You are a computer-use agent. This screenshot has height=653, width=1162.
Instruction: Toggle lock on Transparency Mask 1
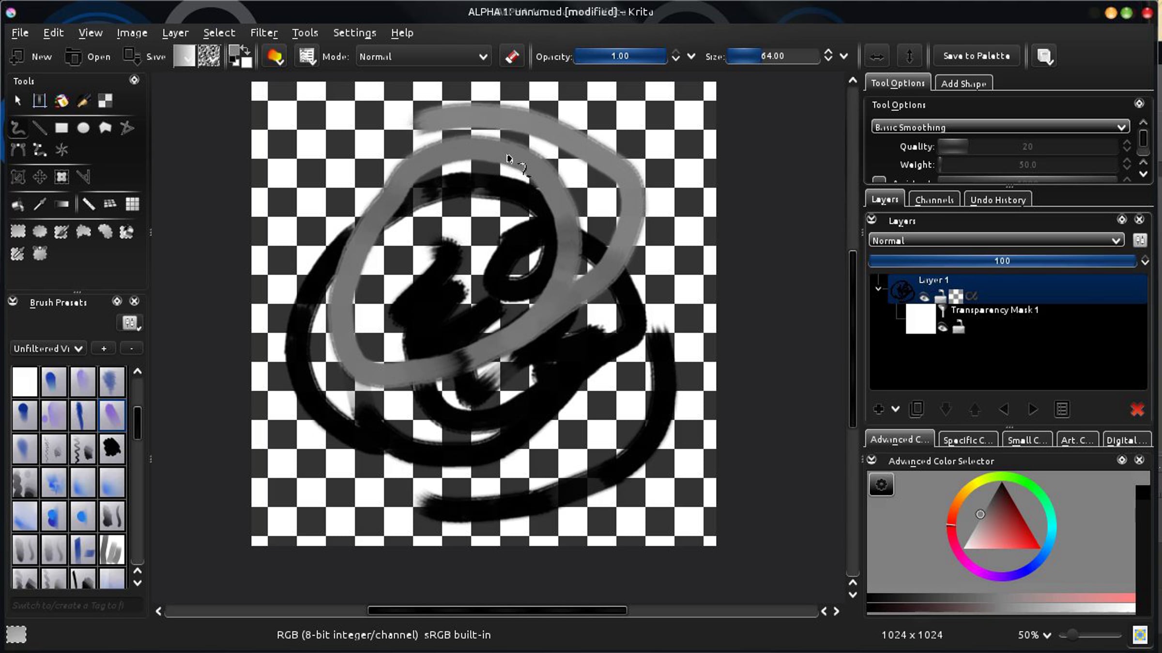[x=958, y=328]
